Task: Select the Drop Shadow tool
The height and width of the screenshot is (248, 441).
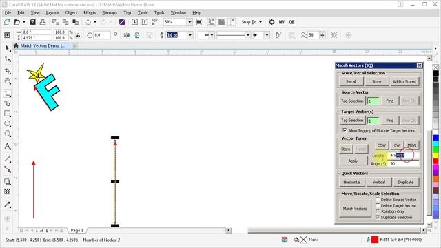Action: pyautogui.click(x=8, y=182)
